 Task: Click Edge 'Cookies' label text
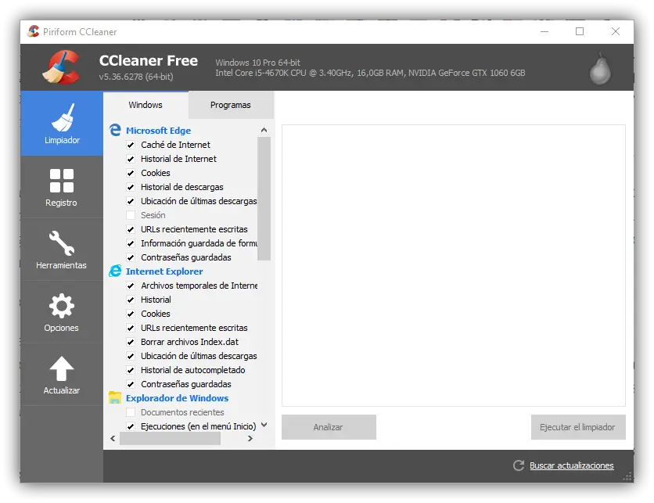pyautogui.click(x=156, y=173)
